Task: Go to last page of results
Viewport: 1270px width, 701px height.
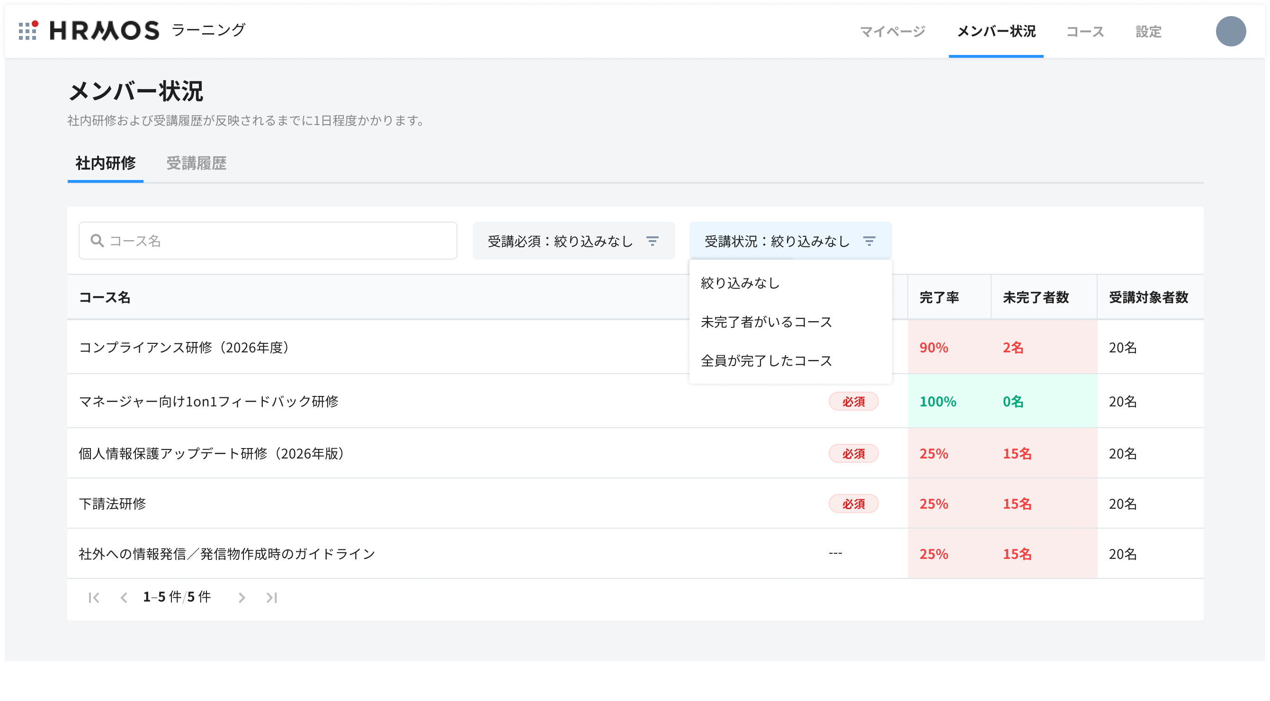Action: click(272, 597)
